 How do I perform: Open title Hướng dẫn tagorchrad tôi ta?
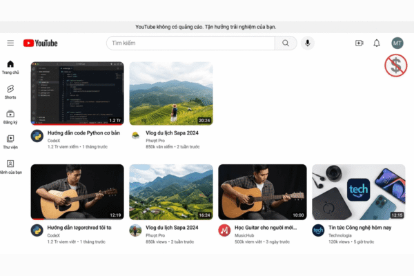(x=79, y=228)
